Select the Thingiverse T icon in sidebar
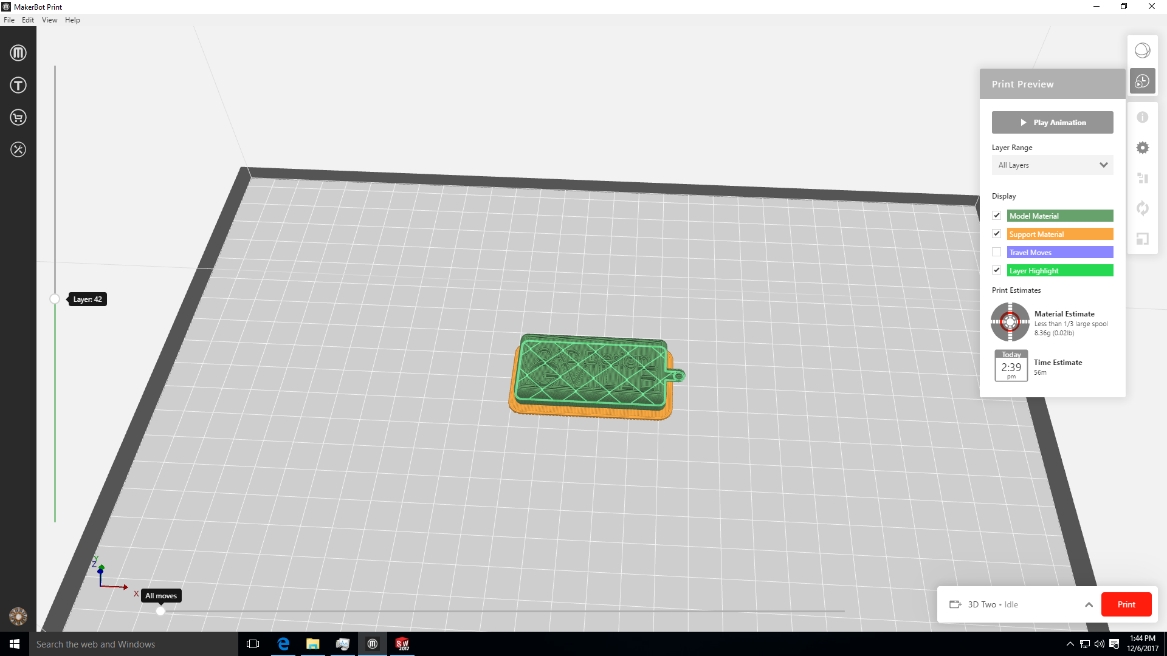The image size is (1167, 656). pyautogui.click(x=18, y=85)
